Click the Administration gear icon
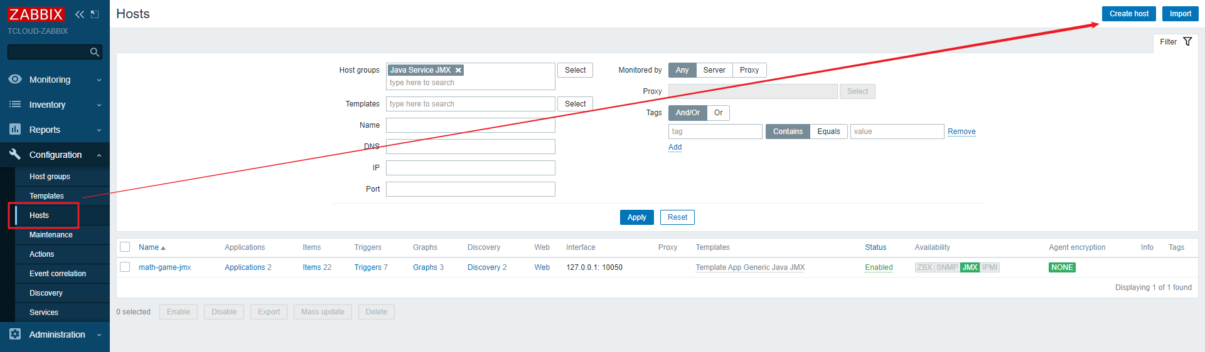The height and width of the screenshot is (352, 1205). (x=15, y=334)
